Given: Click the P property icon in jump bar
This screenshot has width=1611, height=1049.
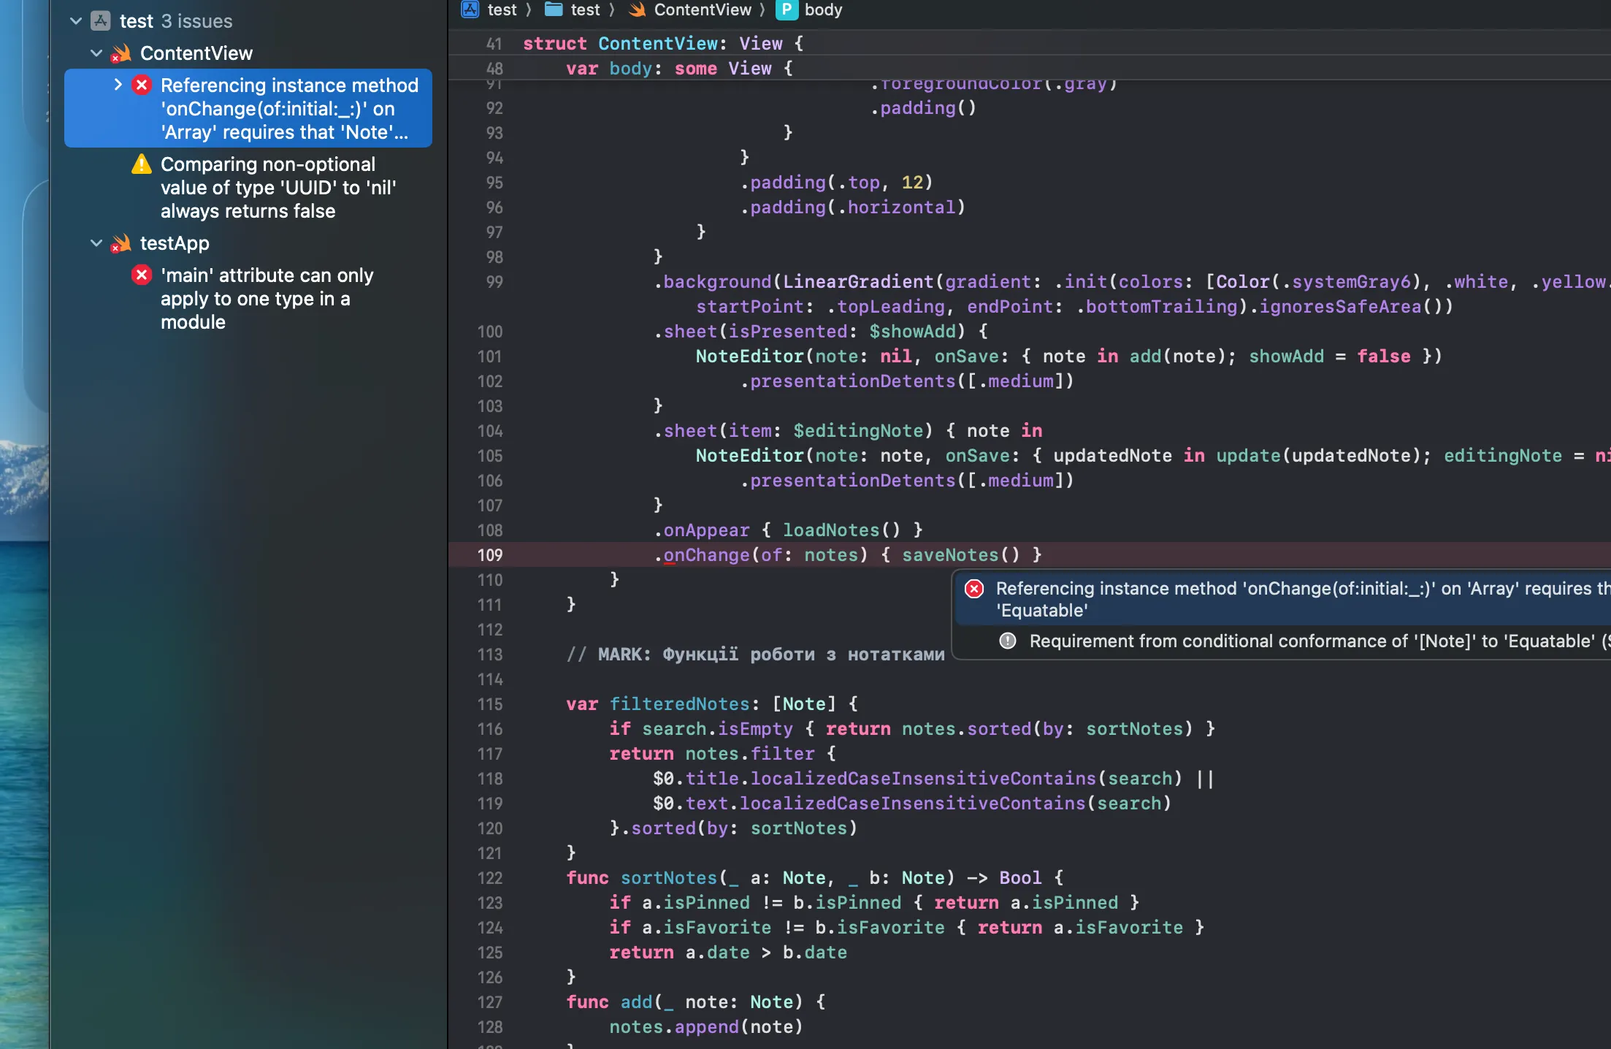Looking at the screenshot, I should tap(787, 9).
